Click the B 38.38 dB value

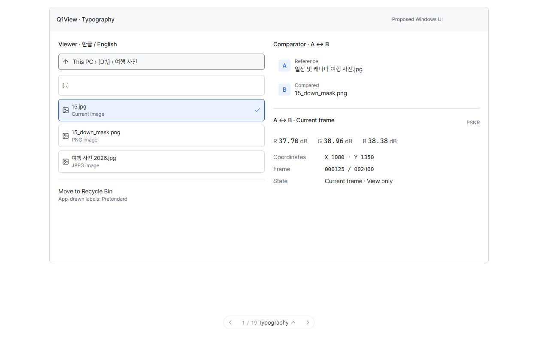coord(380,141)
